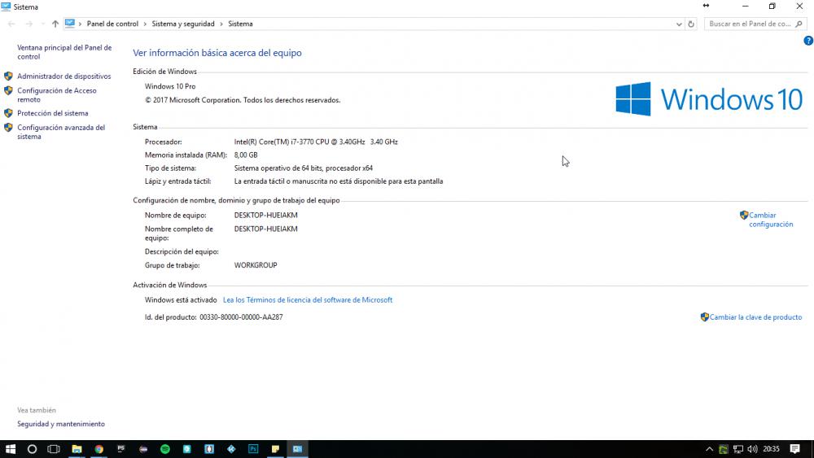
Task: Click the shield icon next to Cambiar configuración
Action: click(x=744, y=215)
